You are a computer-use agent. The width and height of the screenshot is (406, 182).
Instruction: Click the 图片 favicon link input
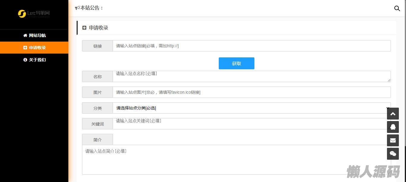coord(251,92)
